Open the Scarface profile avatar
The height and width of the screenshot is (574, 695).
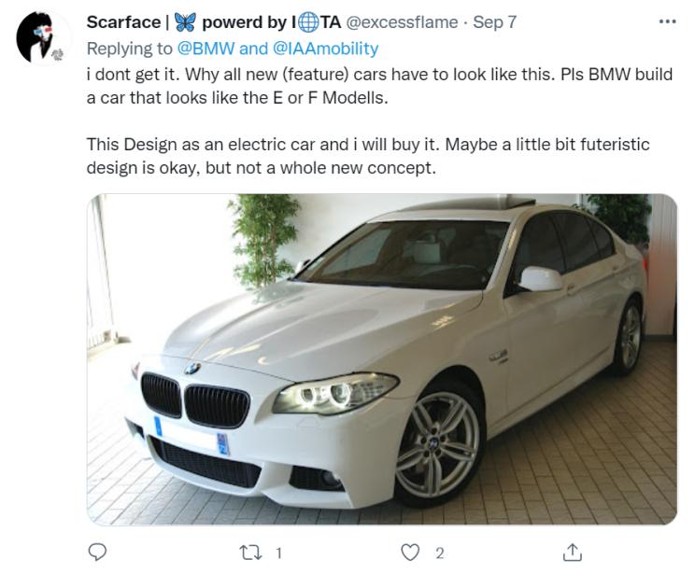pos(43,38)
